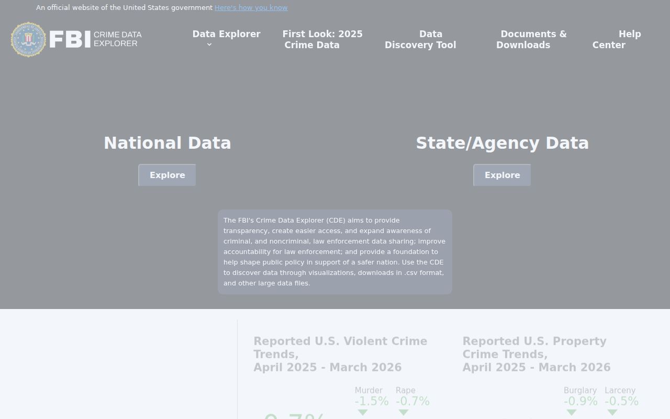Click the Larceny -0.5% value
The image size is (670, 419).
click(x=621, y=401)
